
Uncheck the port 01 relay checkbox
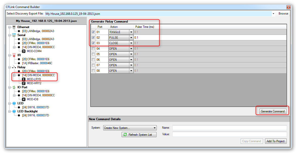point(93,32)
